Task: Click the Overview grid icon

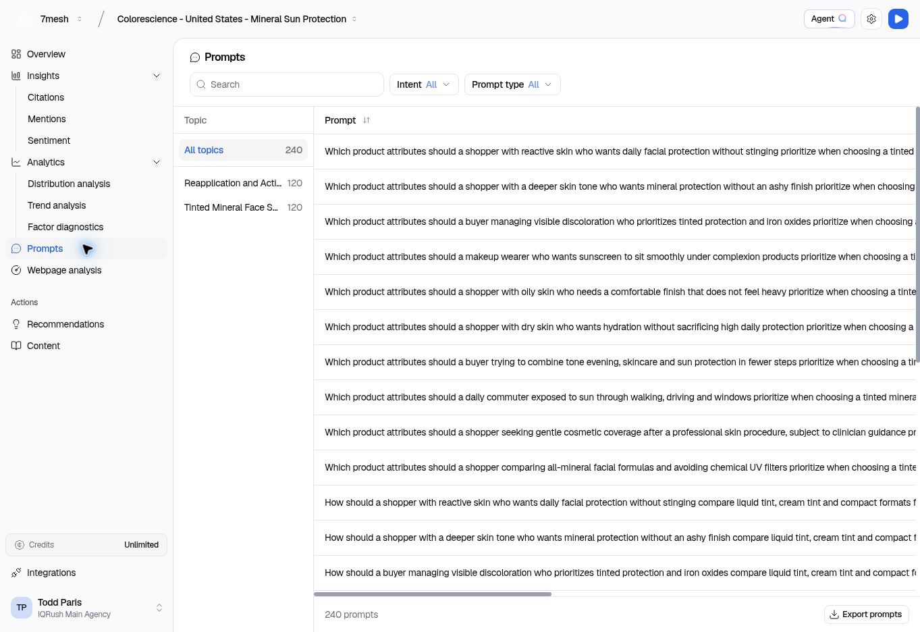Action: 16,54
